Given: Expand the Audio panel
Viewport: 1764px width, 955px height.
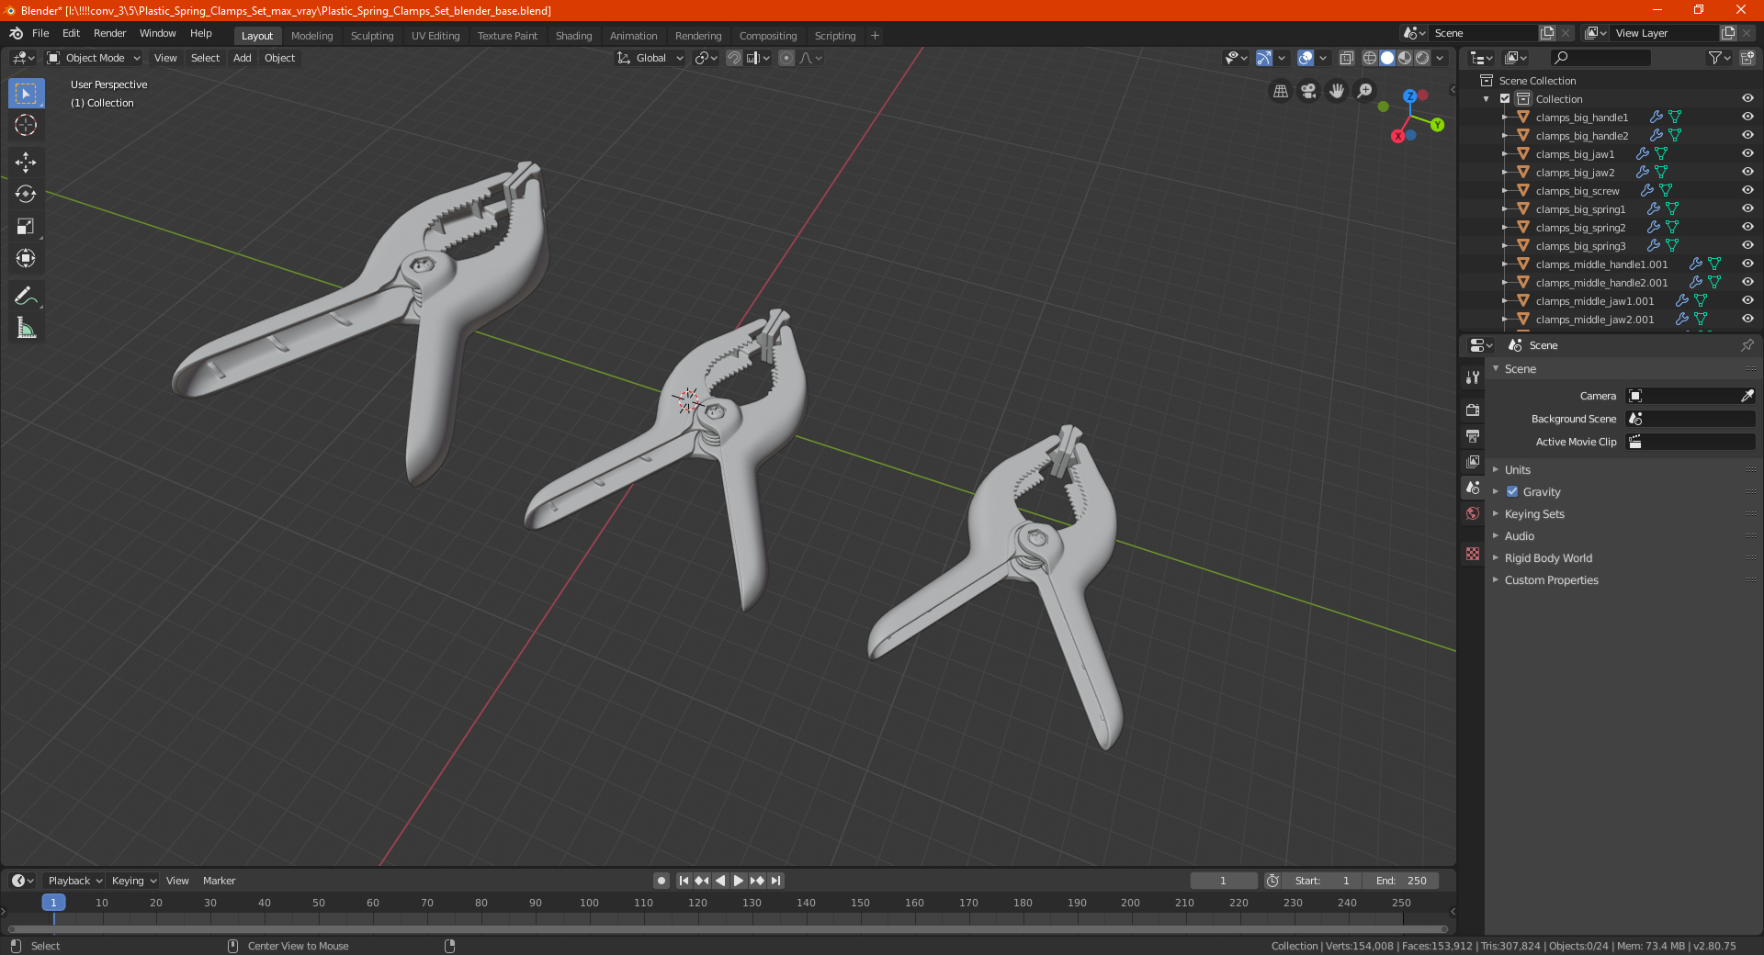Looking at the screenshot, I should pyautogui.click(x=1519, y=536).
